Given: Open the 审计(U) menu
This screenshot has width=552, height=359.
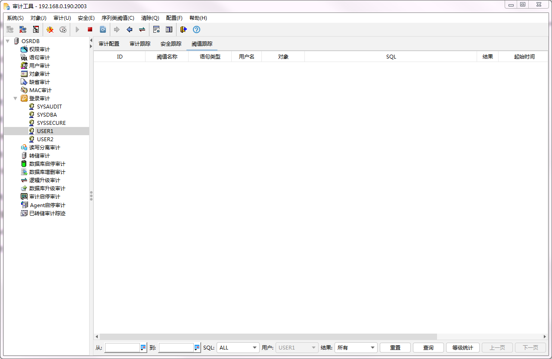Looking at the screenshot, I should (62, 18).
